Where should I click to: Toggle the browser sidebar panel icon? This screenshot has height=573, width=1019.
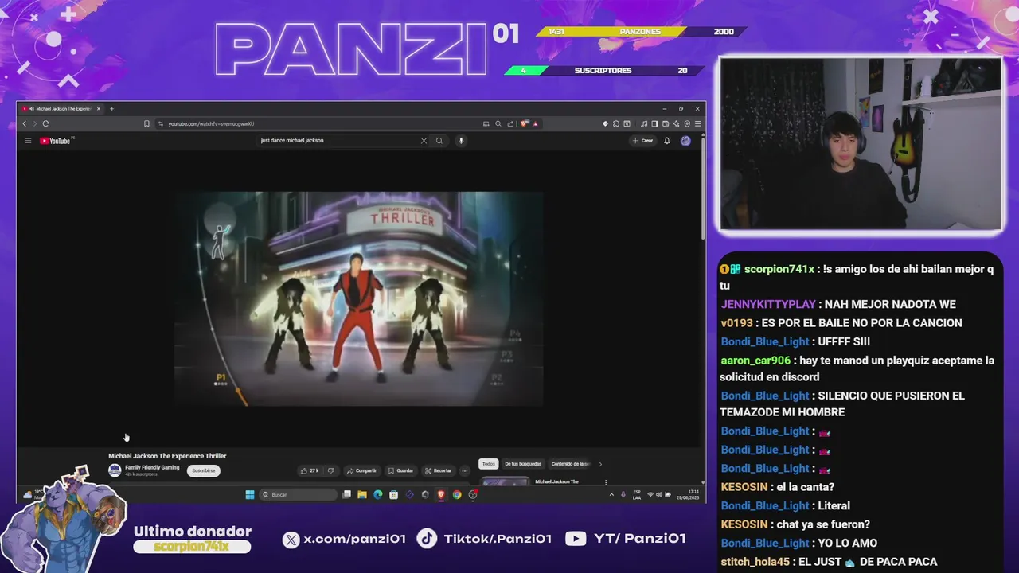654,123
